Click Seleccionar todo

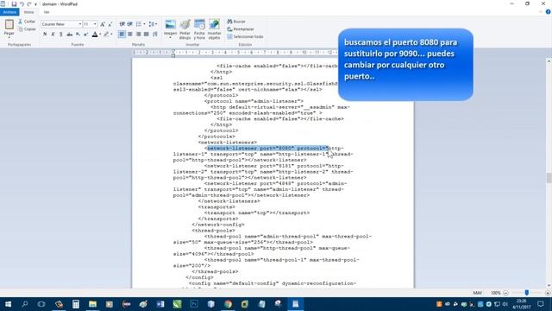245,36
